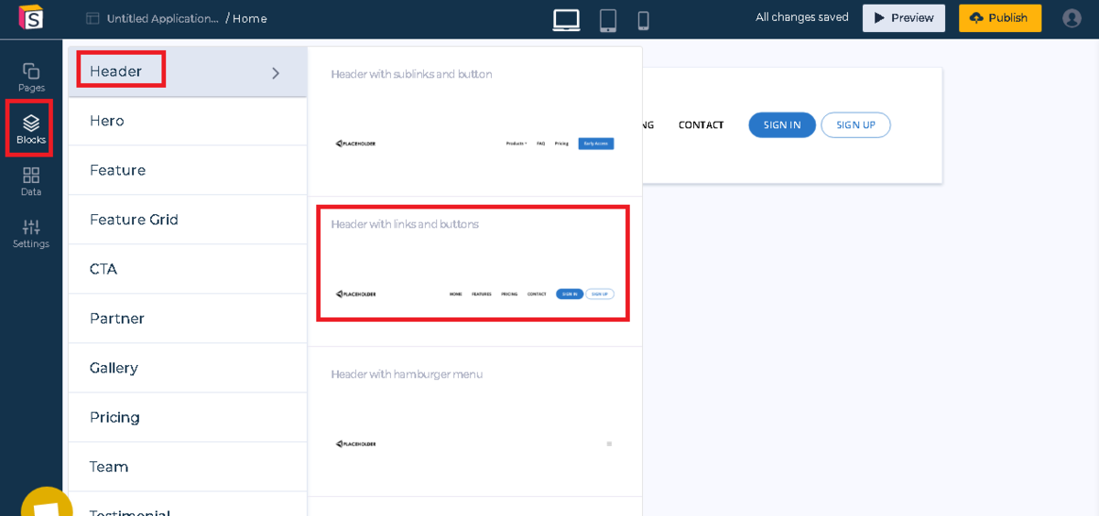Click the application icon beside Untitled Application
Image resolution: width=1099 pixels, height=516 pixels.
pos(92,18)
